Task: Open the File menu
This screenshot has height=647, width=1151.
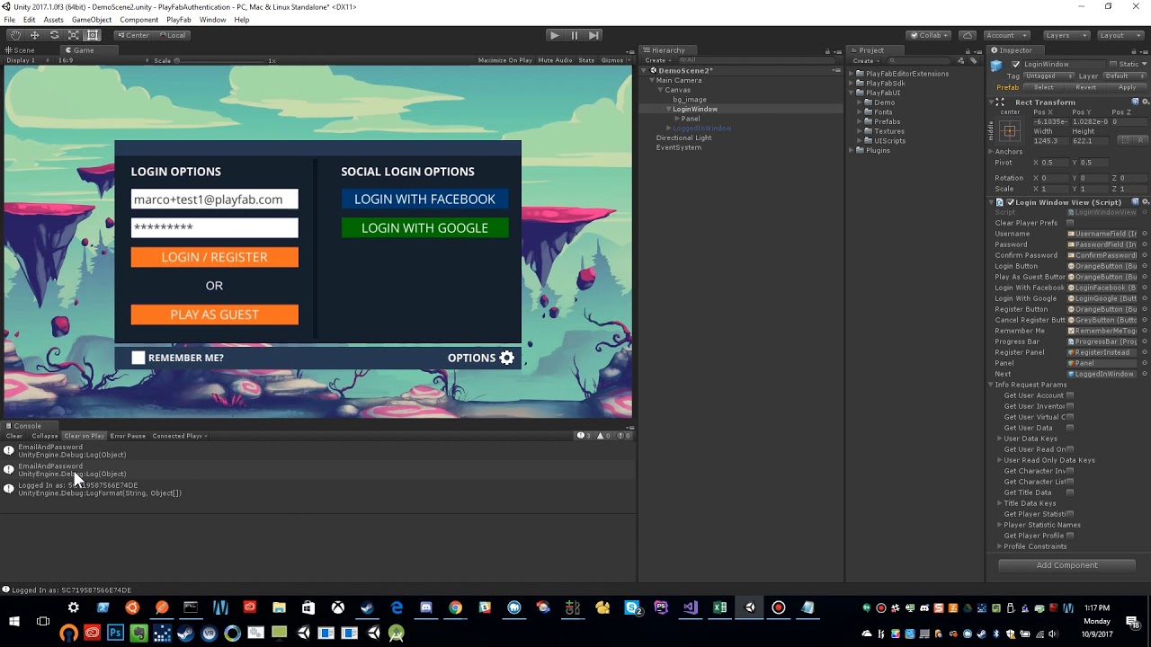Action: pos(9,20)
